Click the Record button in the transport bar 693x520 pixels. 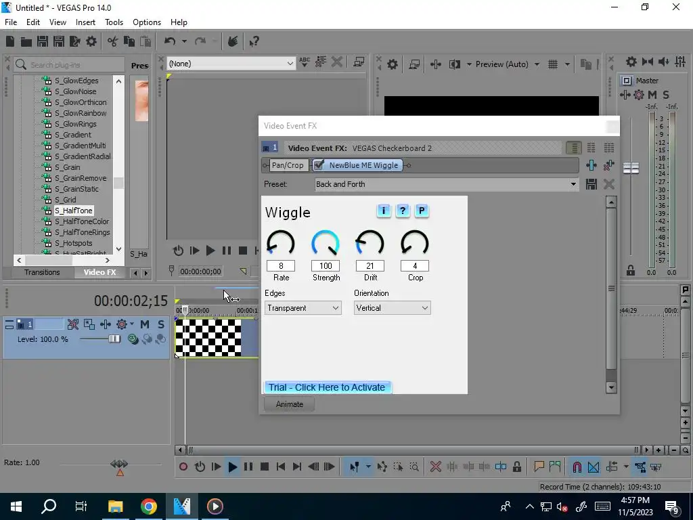183,467
